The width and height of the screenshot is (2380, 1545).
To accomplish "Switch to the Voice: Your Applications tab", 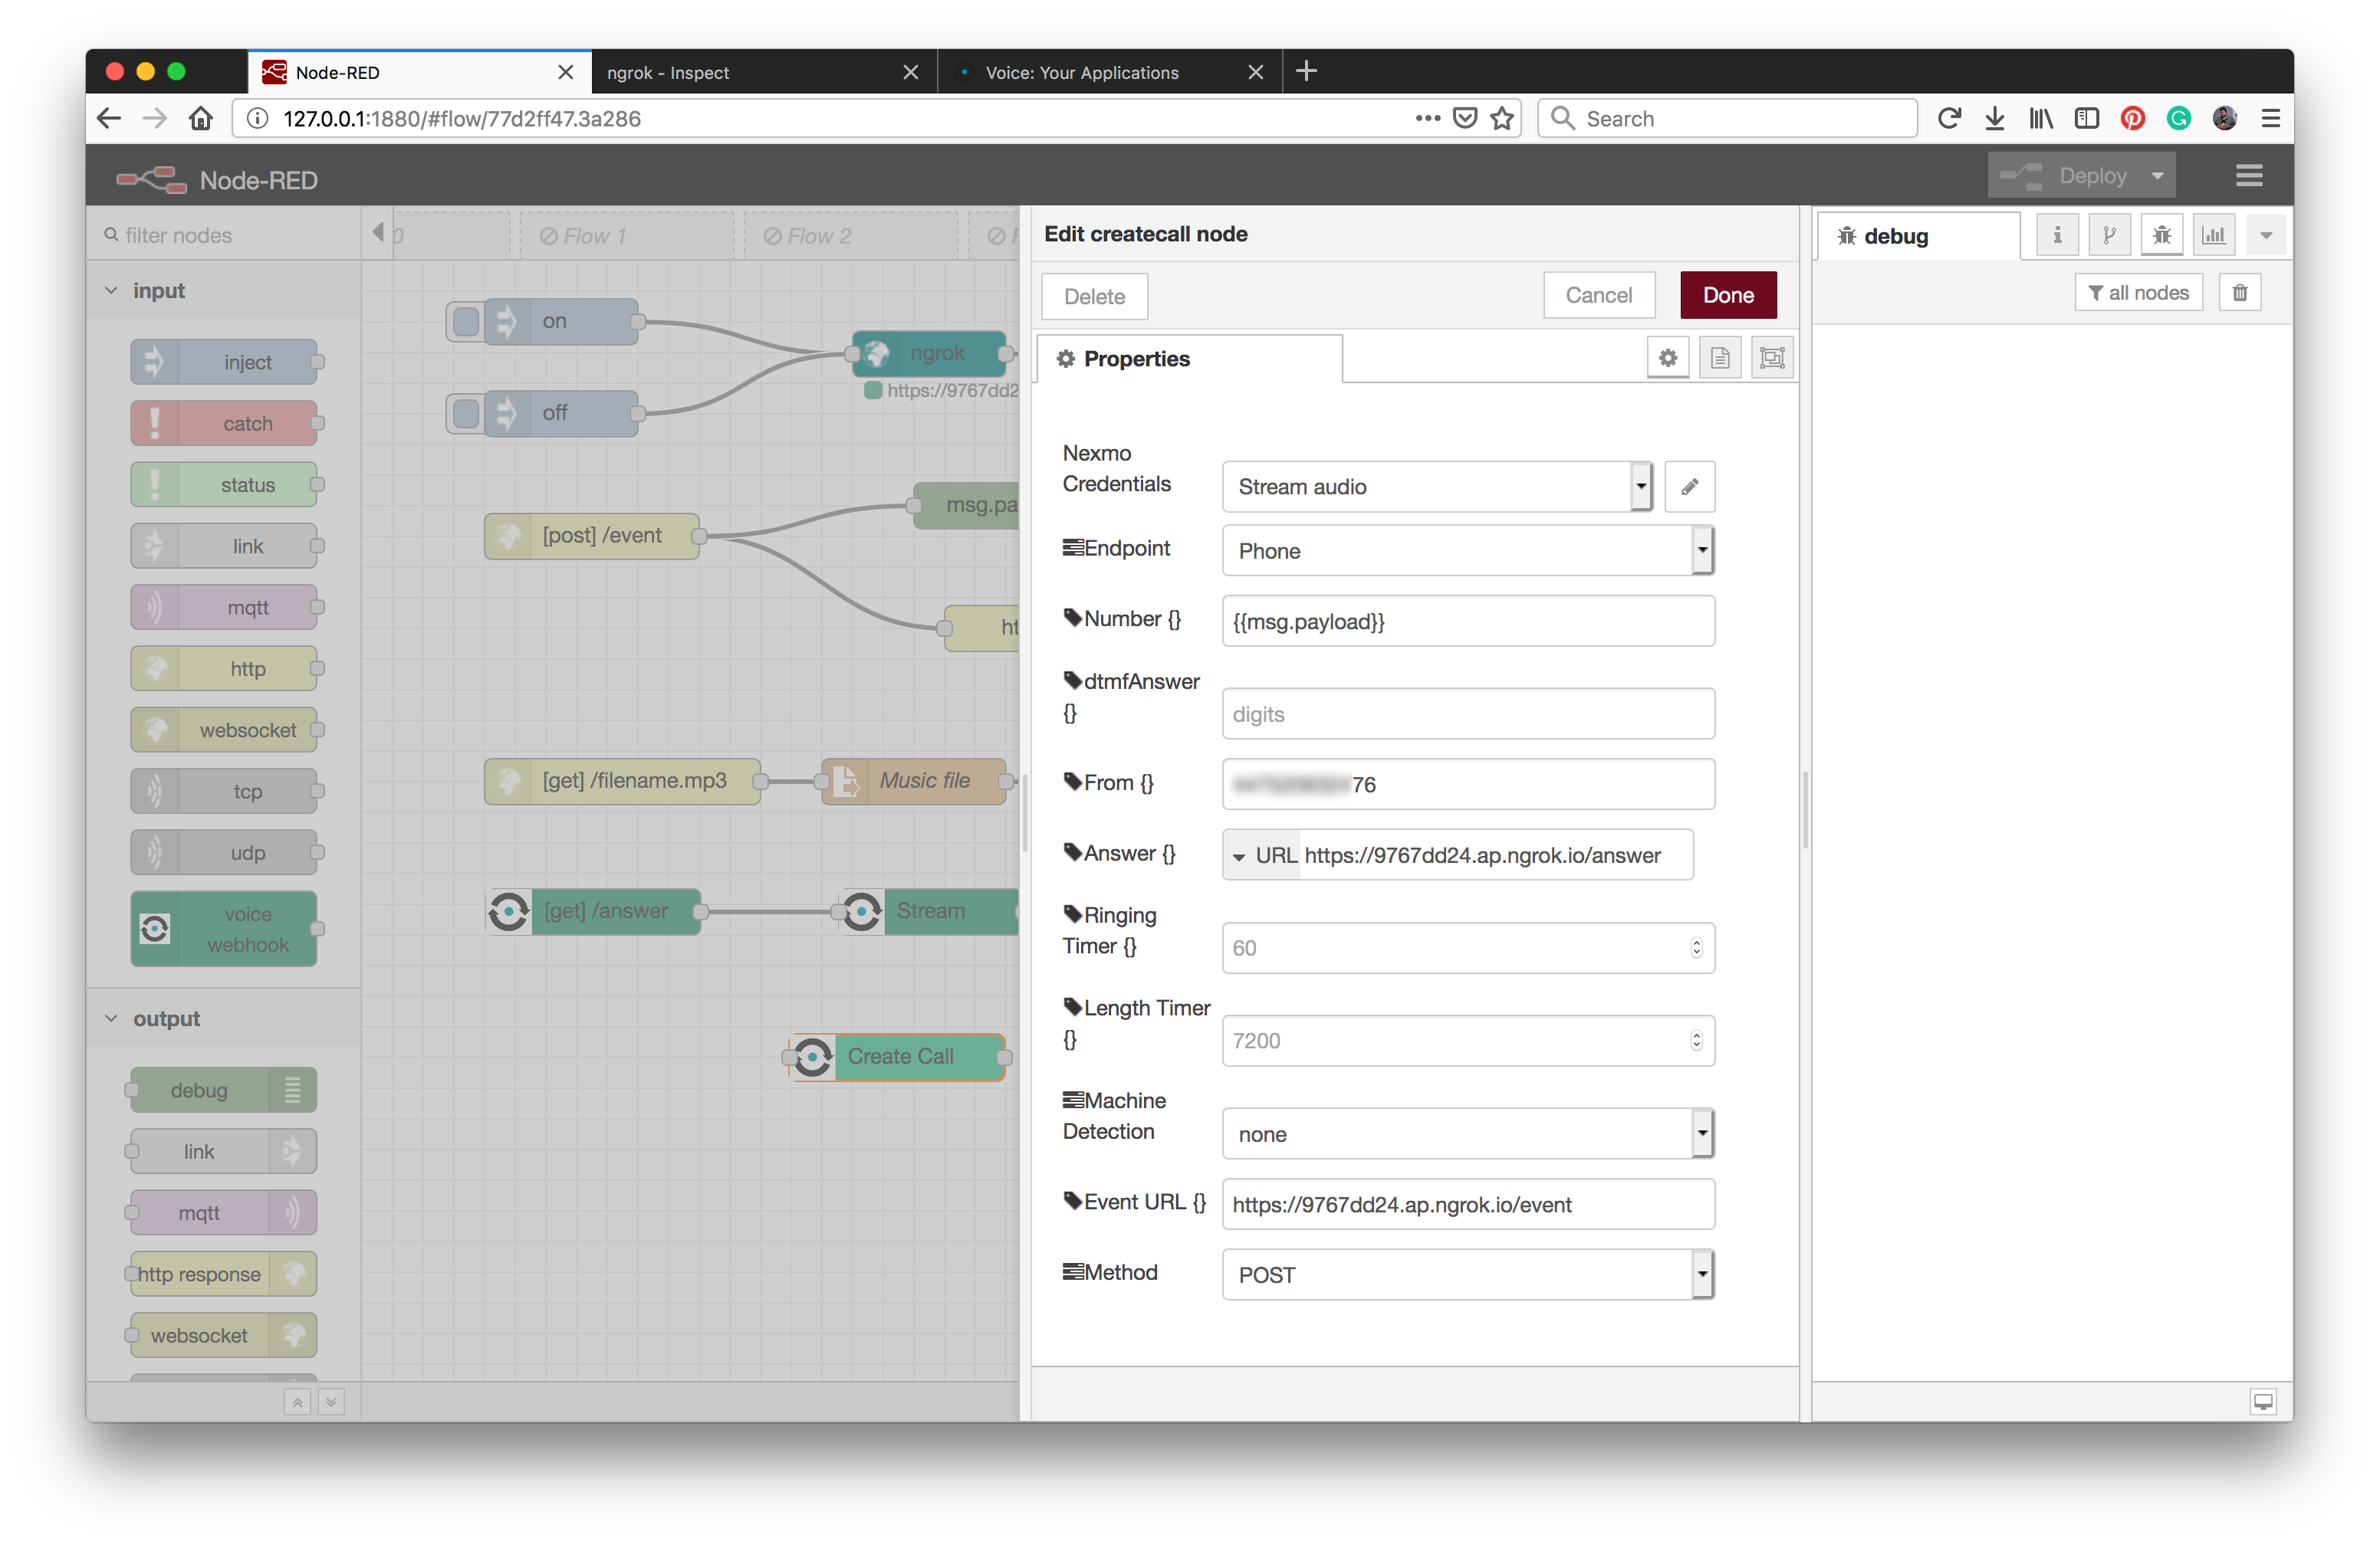I will tap(1110, 72).
